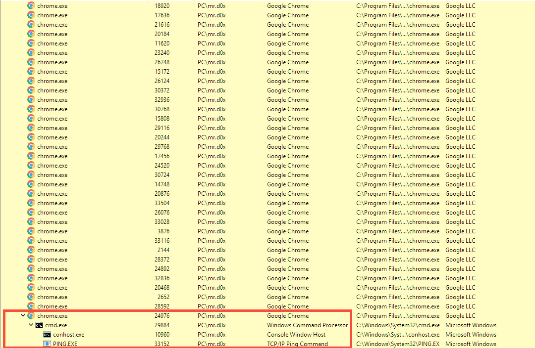Click the Chrome icon for process 3876
Screen dimensions: 535x348
point(31,231)
